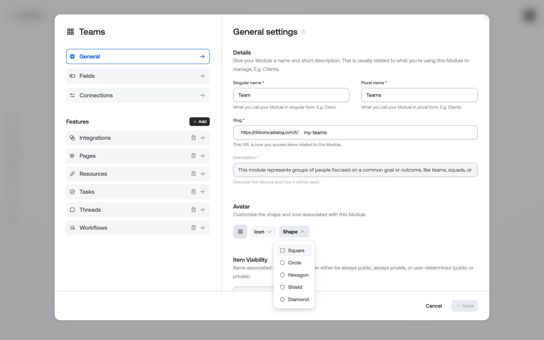Pick the Hexagon avatar shape
The image size is (544, 340).
pyautogui.click(x=294, y=275)
